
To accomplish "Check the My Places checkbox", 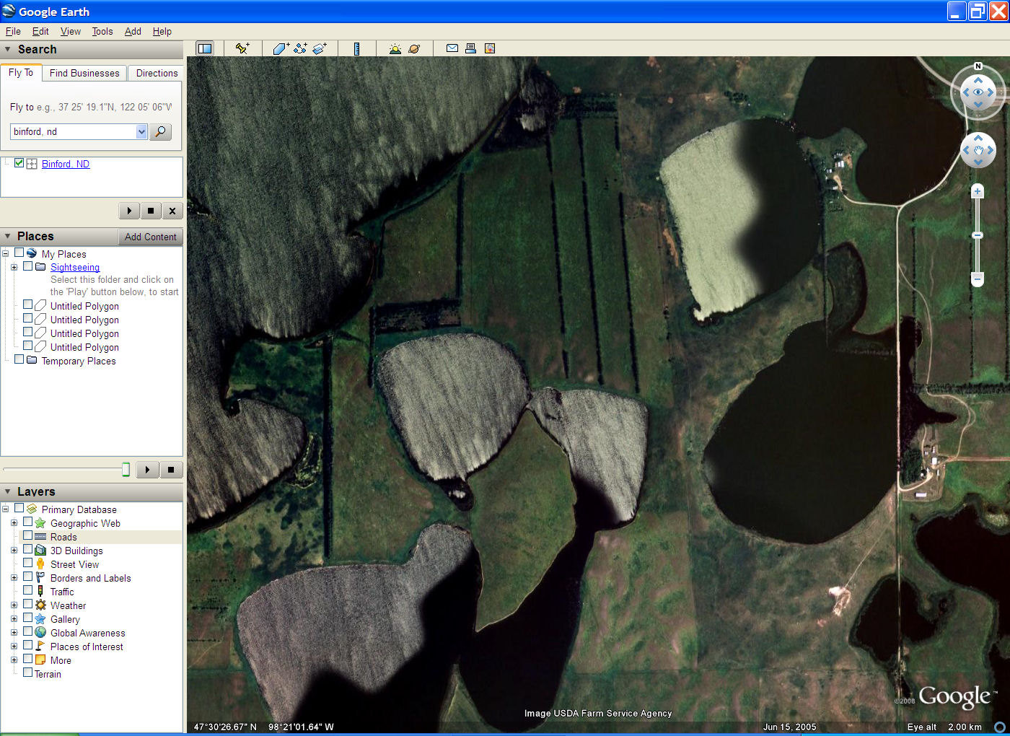I will tap(19, 253).
